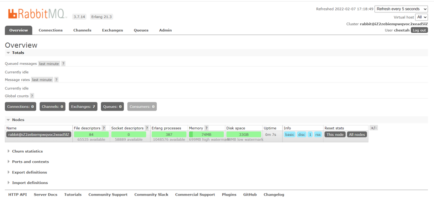
Task: Click the RabbitMQ logo
Action: (x=38, y=14)
